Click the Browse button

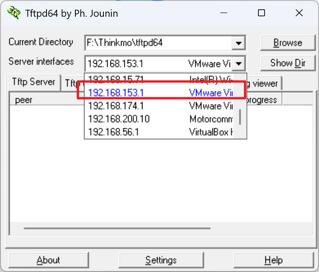(x=288, y=43)
